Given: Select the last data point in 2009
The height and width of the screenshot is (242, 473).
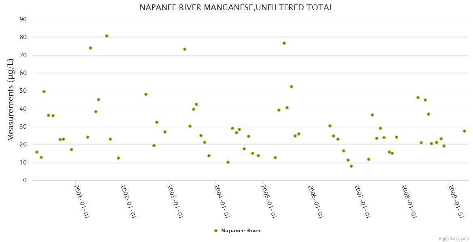Looking at the screenshot, I should pos(465,131).
